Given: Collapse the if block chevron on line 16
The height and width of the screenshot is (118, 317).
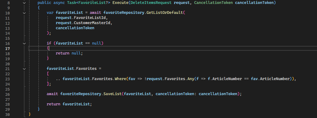Looking at the screenshot, I should point(24,44).
